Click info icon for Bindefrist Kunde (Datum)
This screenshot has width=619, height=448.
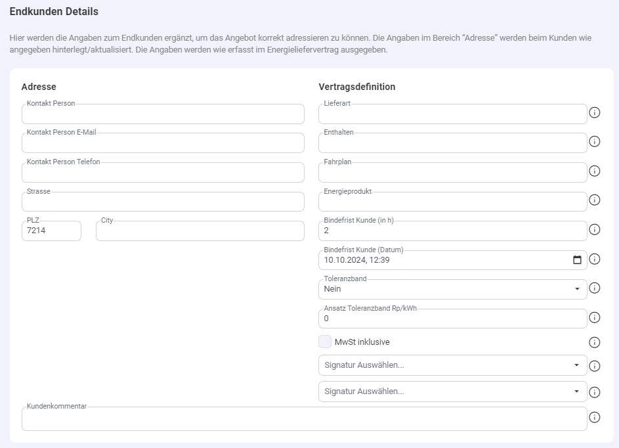pyautogui.click(x=594, y=259)
